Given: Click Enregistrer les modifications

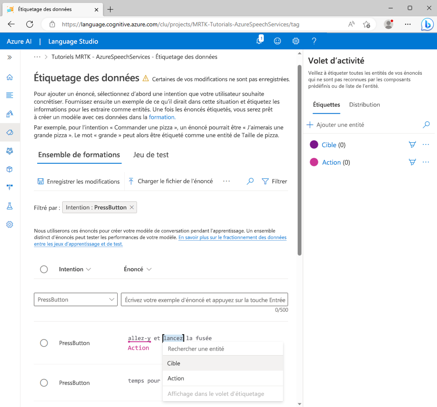Looking at the screenshot, I should (79, 182).
